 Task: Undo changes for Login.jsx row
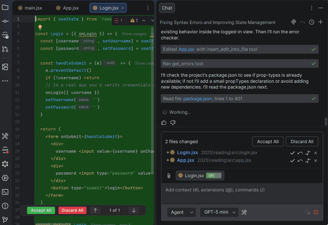point(300,153)
